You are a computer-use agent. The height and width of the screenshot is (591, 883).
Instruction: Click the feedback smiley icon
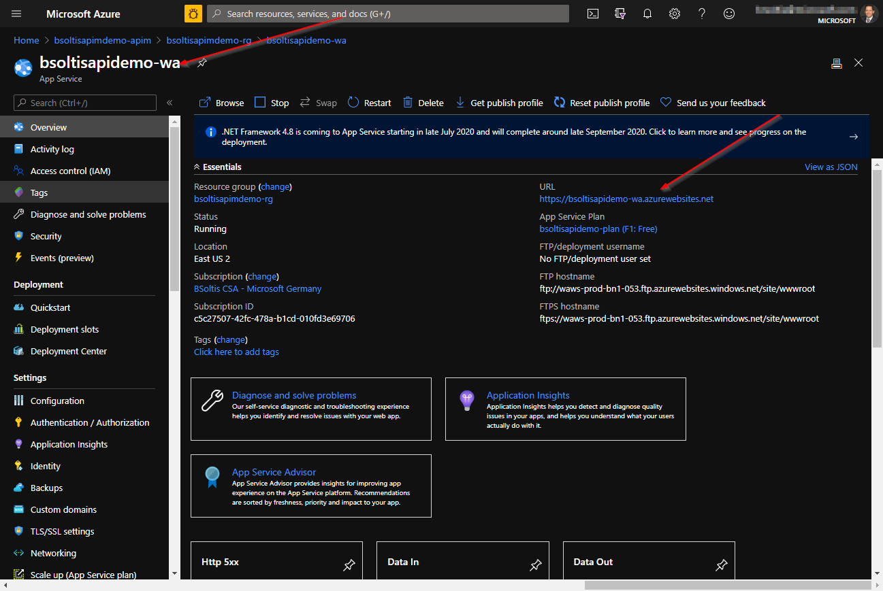tap(729, 14)
